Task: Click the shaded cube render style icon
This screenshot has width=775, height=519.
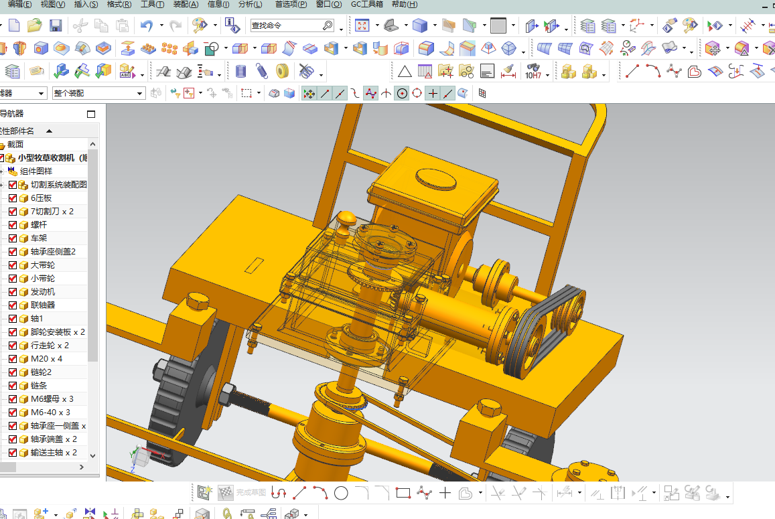Action: [x=419, y=25]
